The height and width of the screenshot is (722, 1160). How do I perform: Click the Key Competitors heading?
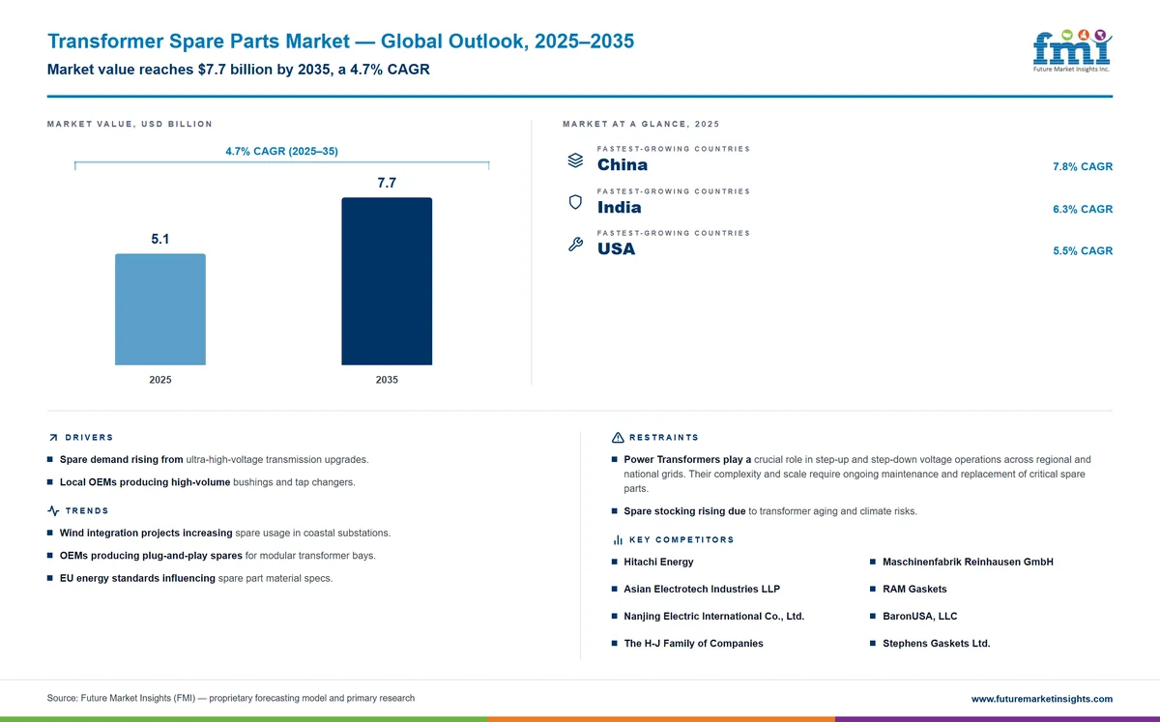(681, 540)
